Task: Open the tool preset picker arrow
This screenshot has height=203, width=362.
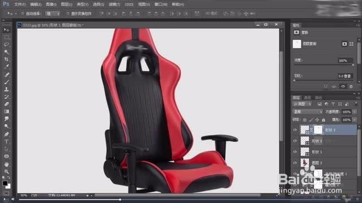Action: pyautogui.click(x=15, y=14)
